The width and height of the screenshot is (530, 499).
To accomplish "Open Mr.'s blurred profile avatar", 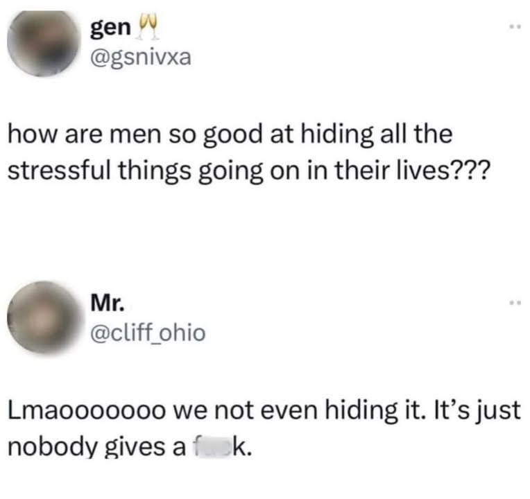I will [42, 317].
